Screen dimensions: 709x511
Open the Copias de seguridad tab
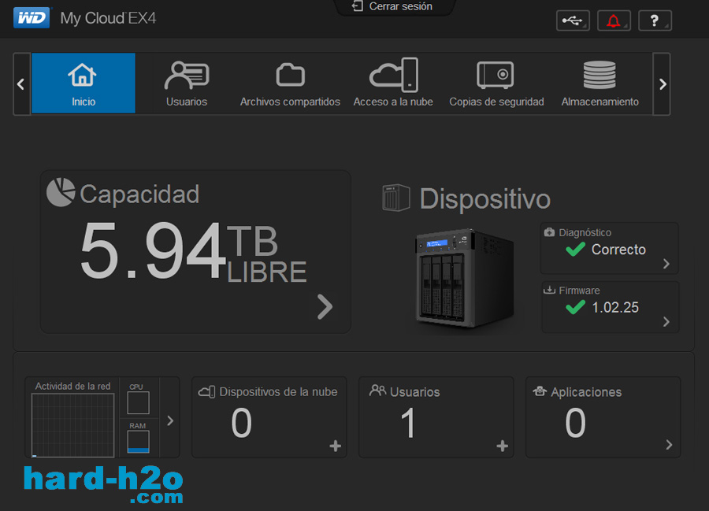pos(496,83)
